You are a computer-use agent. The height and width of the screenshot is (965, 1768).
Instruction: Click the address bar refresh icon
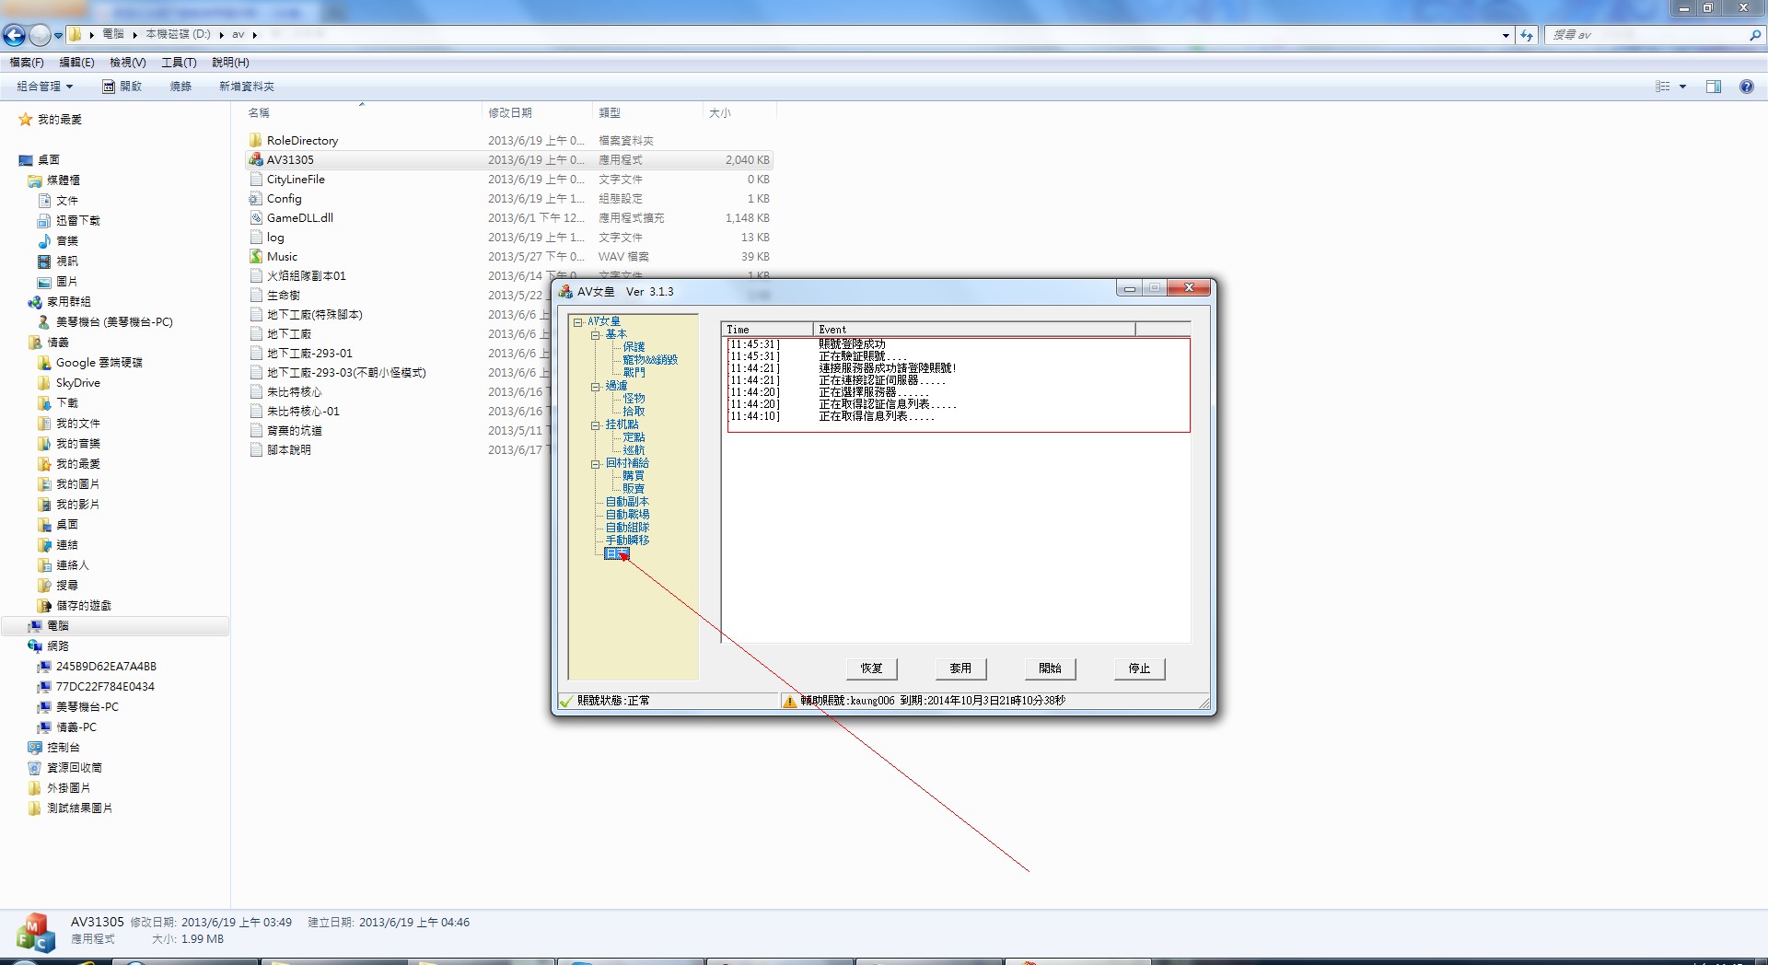pyautogui.click(x=1527, y=35)
